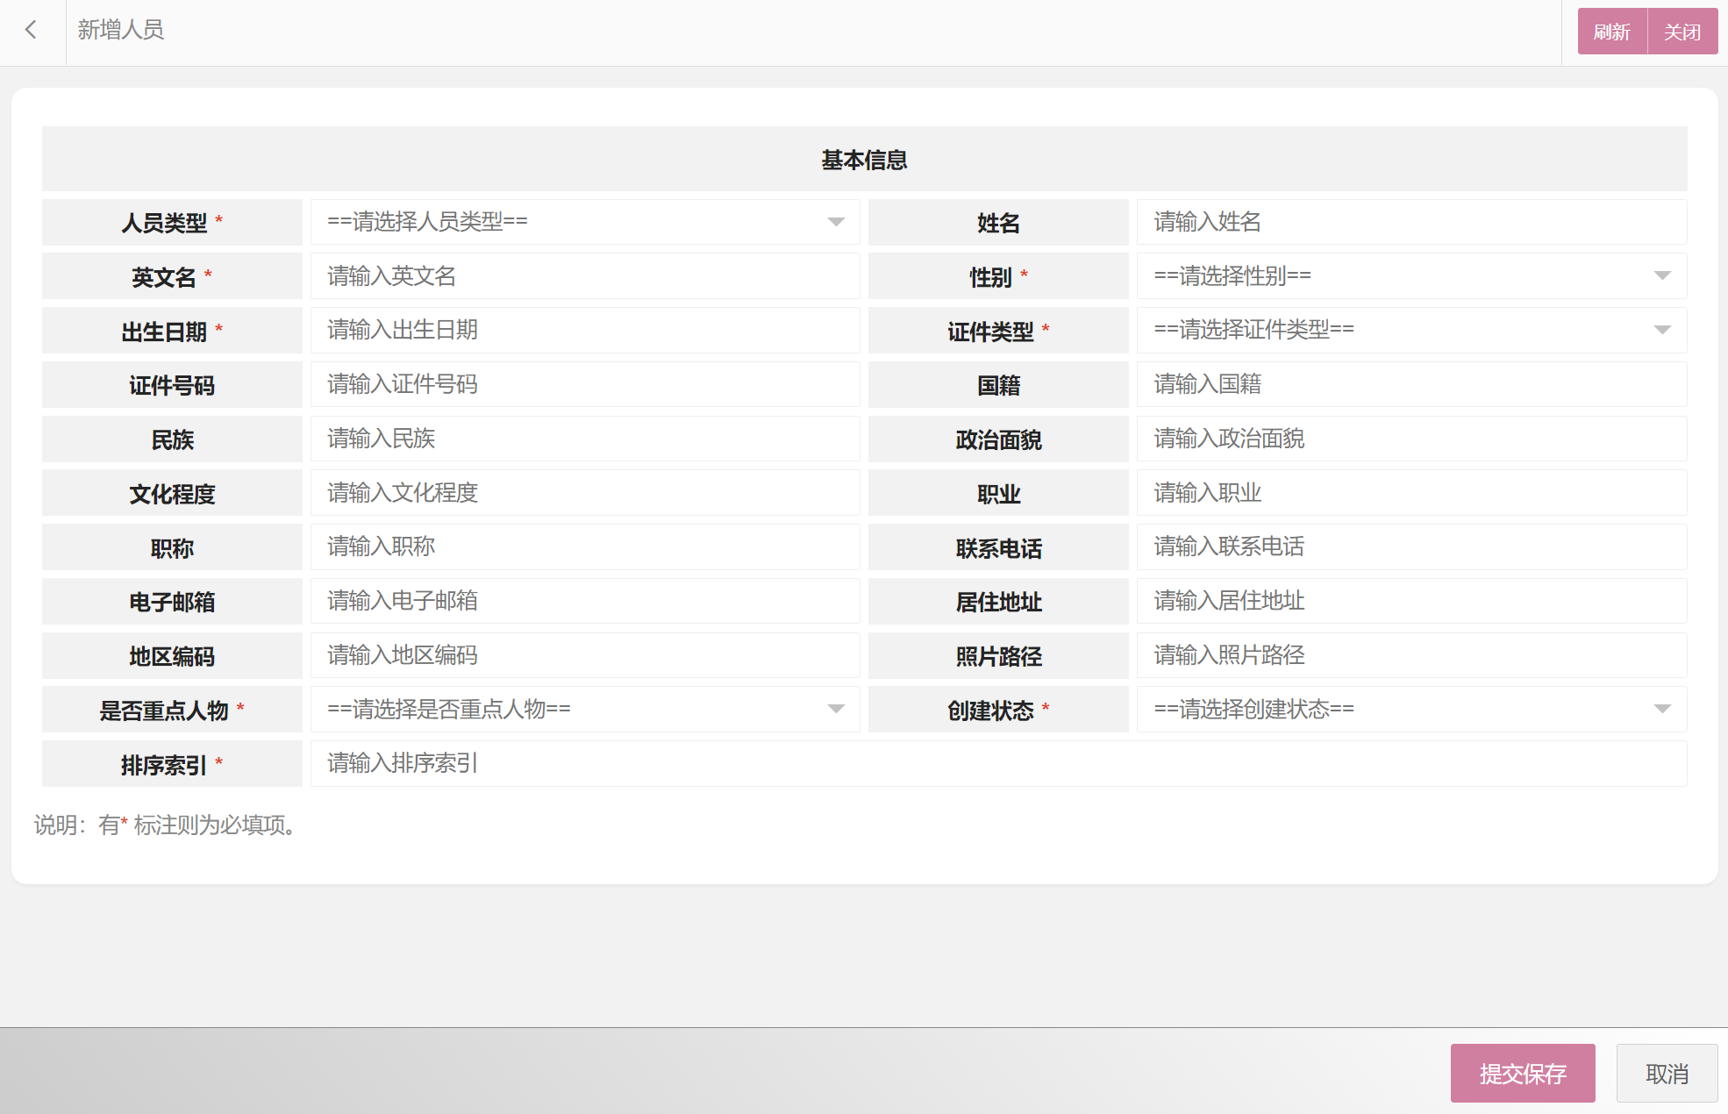Open the 创建状态 dropdown
The image size is (1728, 1114).
[1410, 710]
